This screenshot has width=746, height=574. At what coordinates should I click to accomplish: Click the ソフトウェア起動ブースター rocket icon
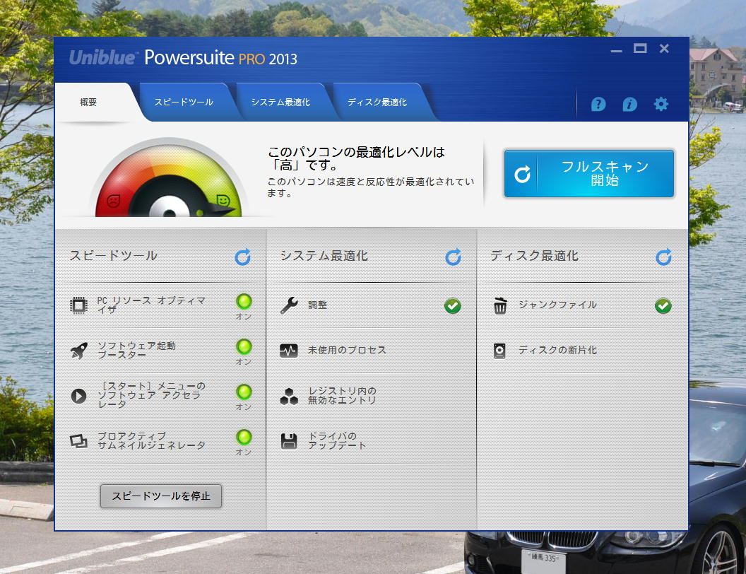click(78, 351)
